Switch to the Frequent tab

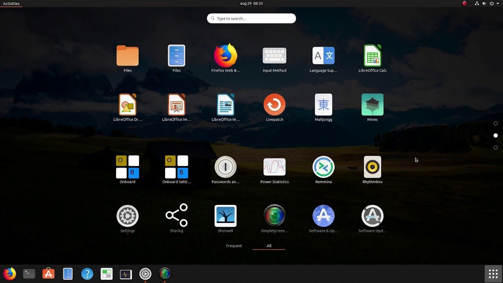tap(234, 246)
